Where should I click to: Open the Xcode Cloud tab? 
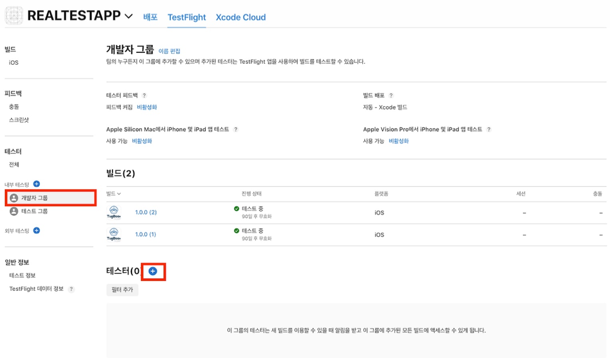click(x=241, y=17)
